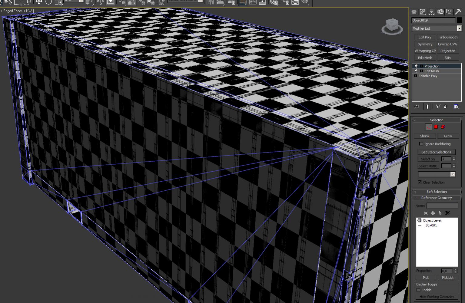Toggle the Projection modifier lightbulb off
This screenshot has height=303, width=465.
point(416,66)
